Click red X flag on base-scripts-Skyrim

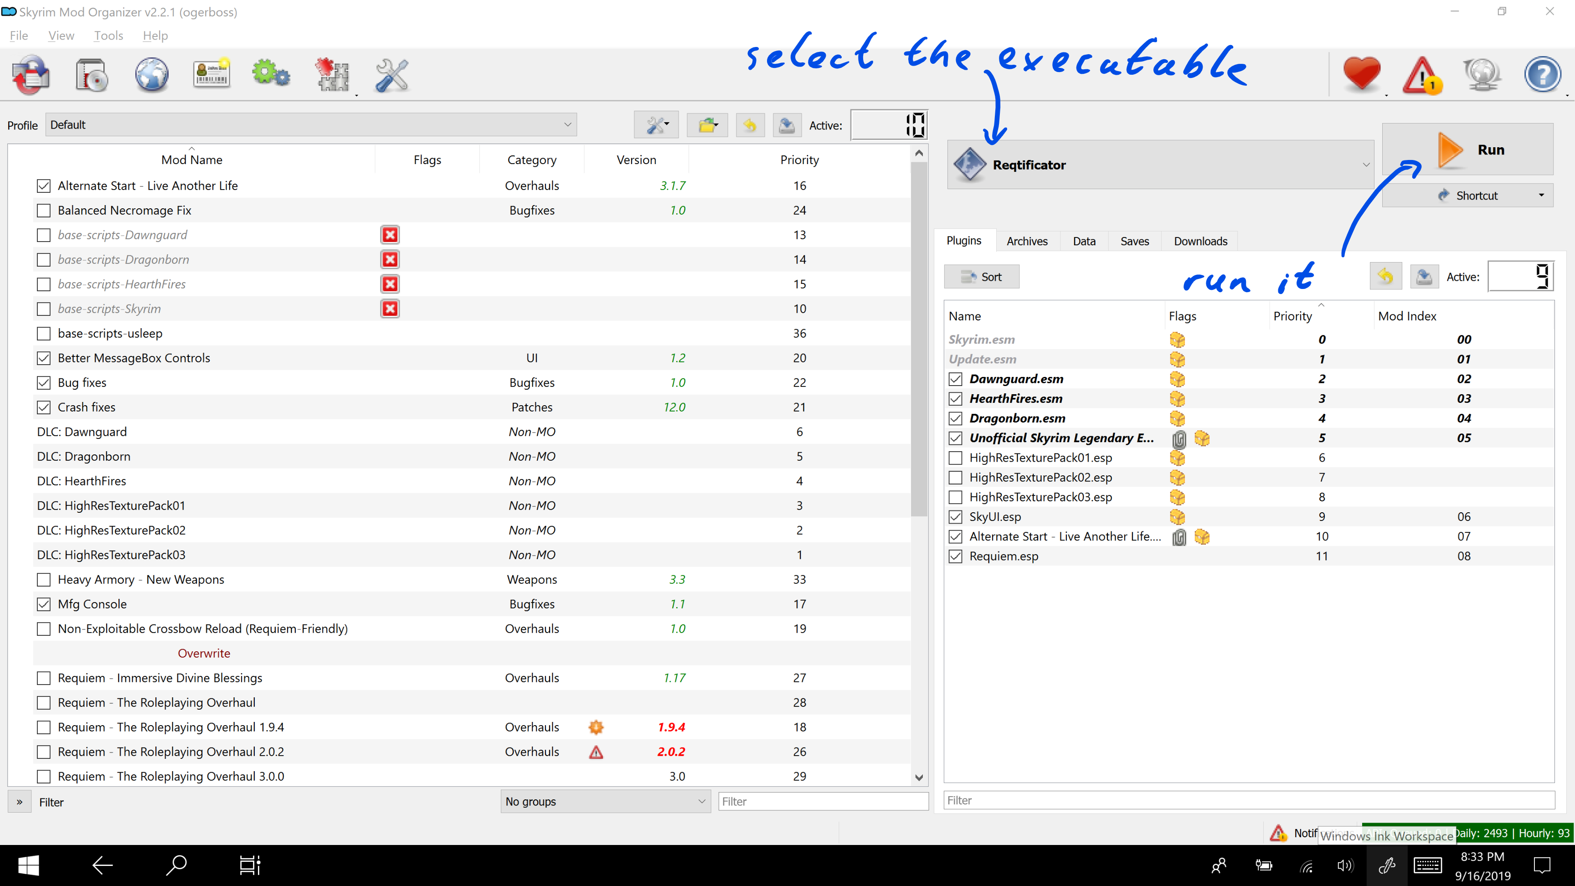390,309
